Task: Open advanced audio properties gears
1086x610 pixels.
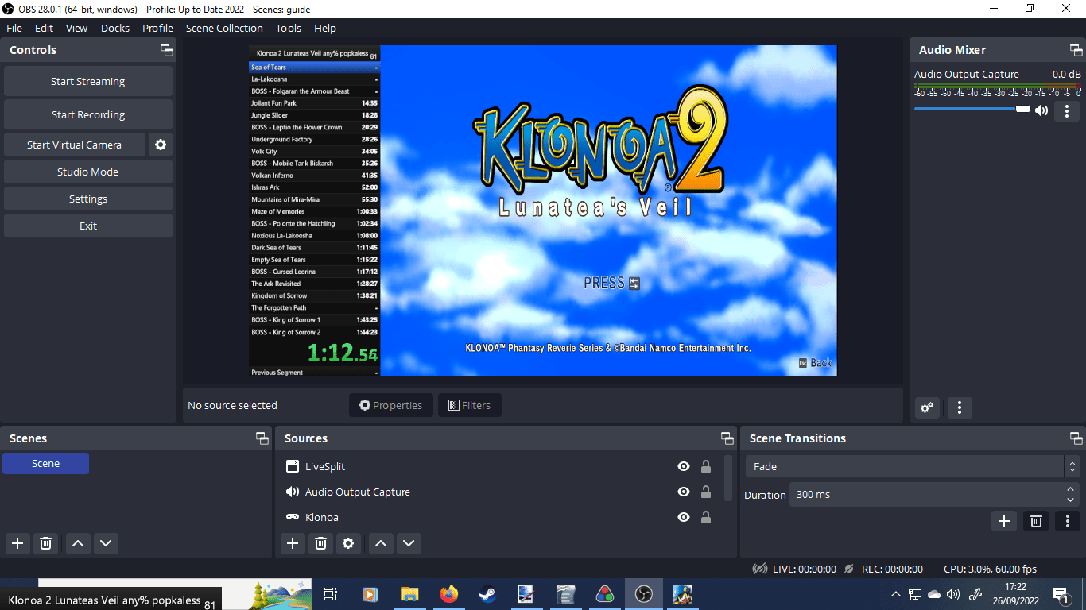Action: 927,407
